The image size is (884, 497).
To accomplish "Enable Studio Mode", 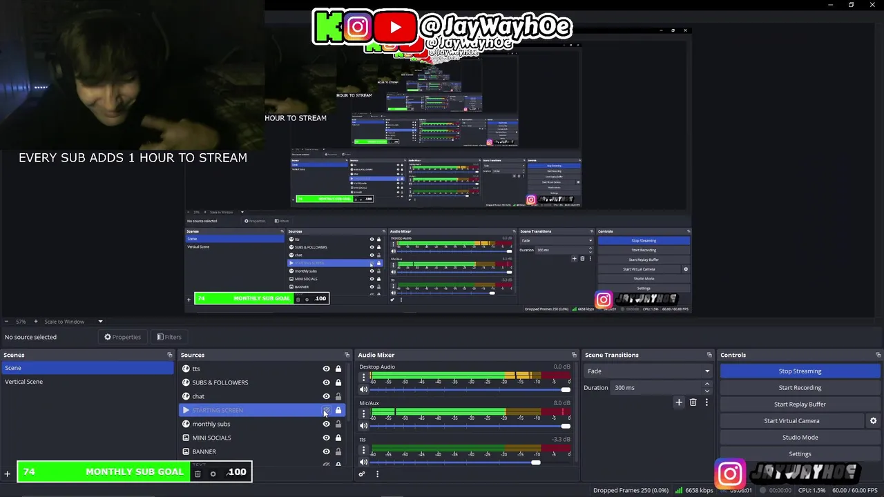I will tap(800, 438).
